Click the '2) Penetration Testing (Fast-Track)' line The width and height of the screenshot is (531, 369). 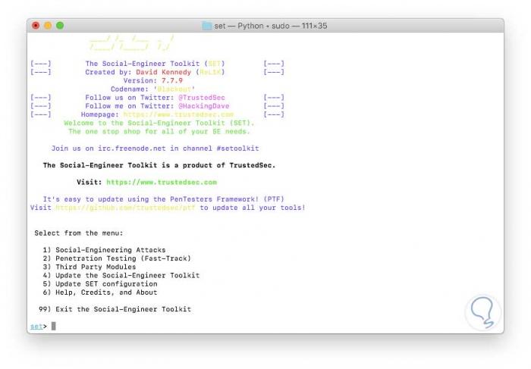[x=117, y=258]
